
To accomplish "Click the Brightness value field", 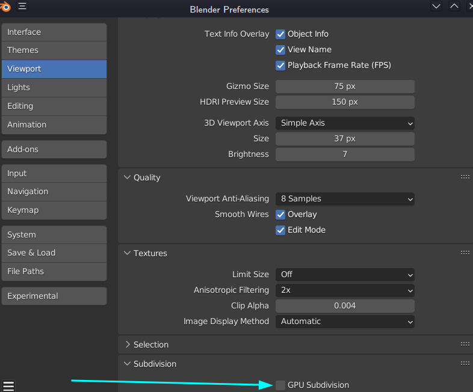I will pos(345,155).
